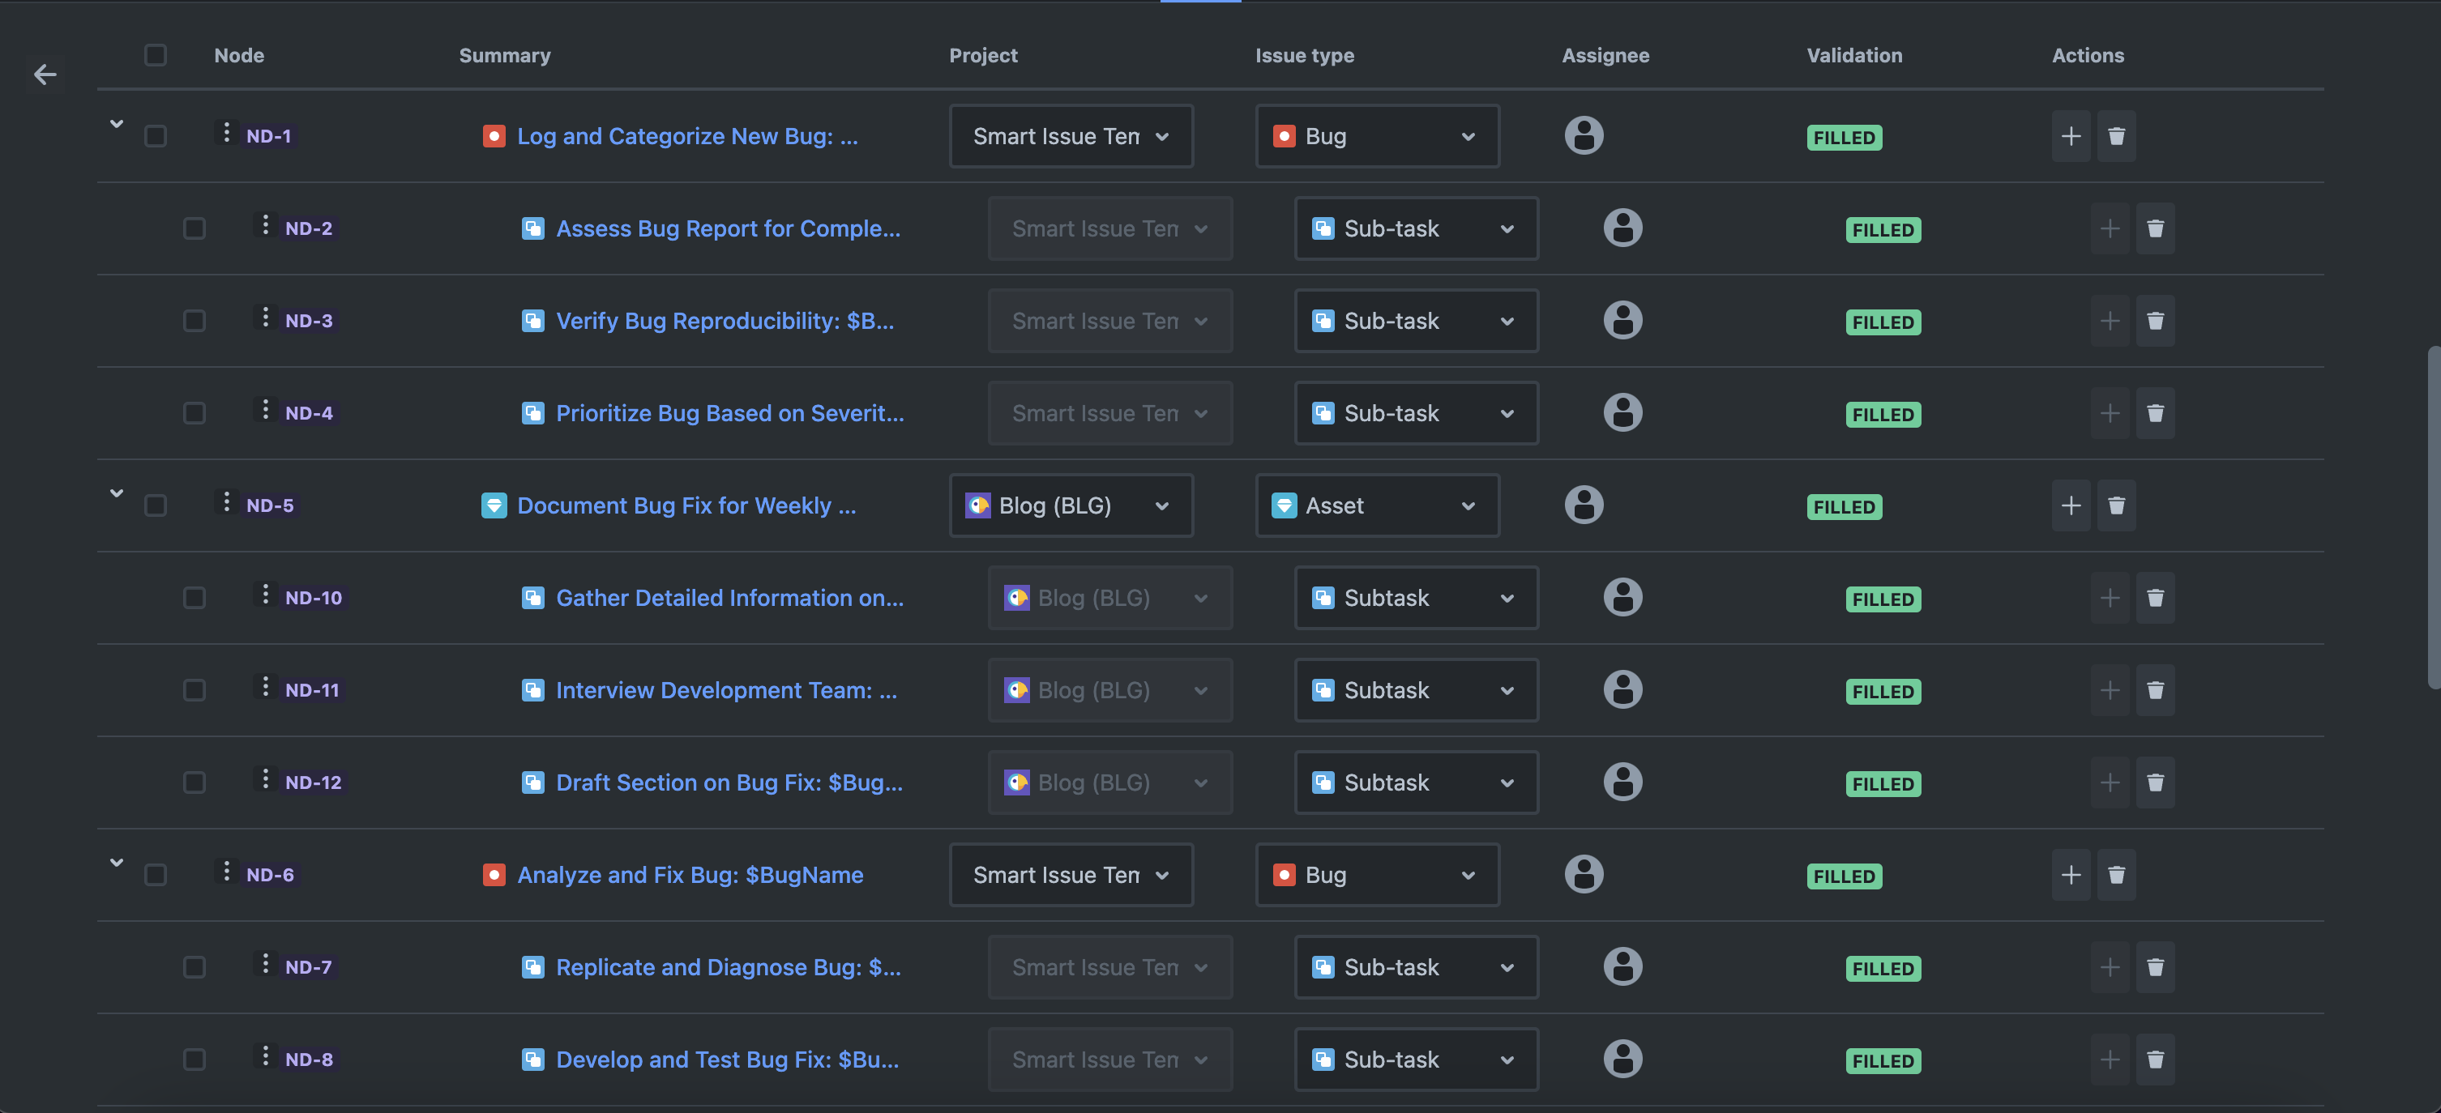
Task: Open ND-2 three-dot drag menu
Action: click(265, 225)
